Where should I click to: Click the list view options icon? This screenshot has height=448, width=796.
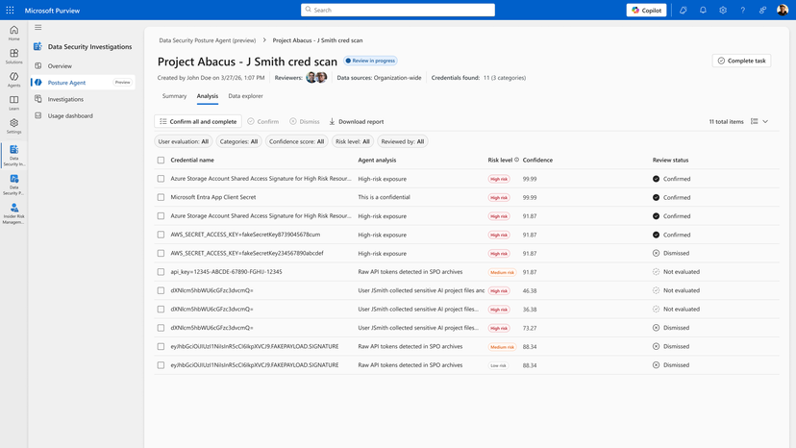click(755, 121)
